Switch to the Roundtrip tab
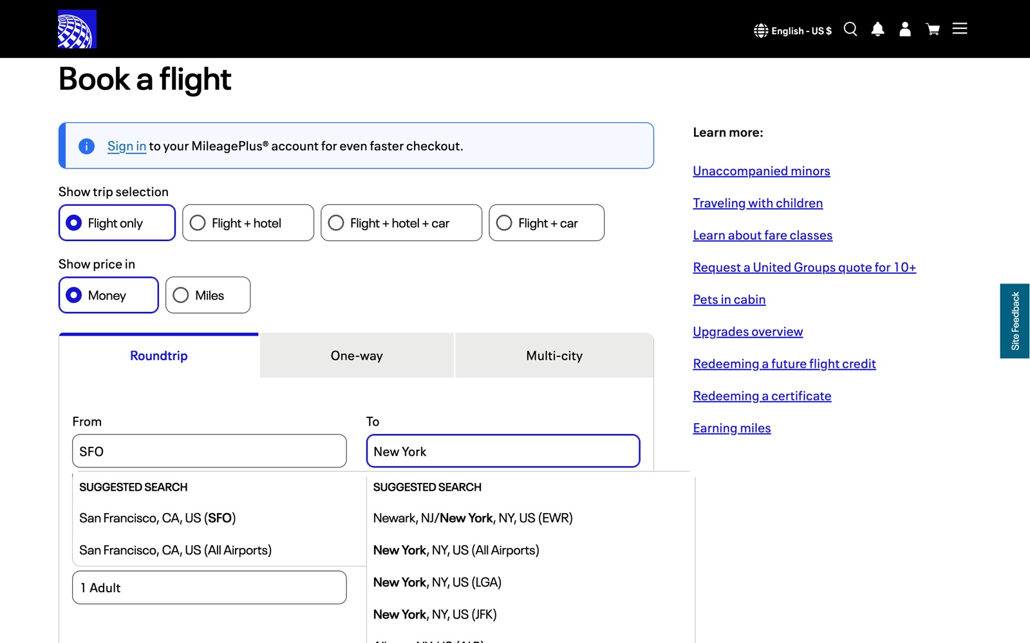The height and width of the screenshot is (643, 1030). pos(159,356)
